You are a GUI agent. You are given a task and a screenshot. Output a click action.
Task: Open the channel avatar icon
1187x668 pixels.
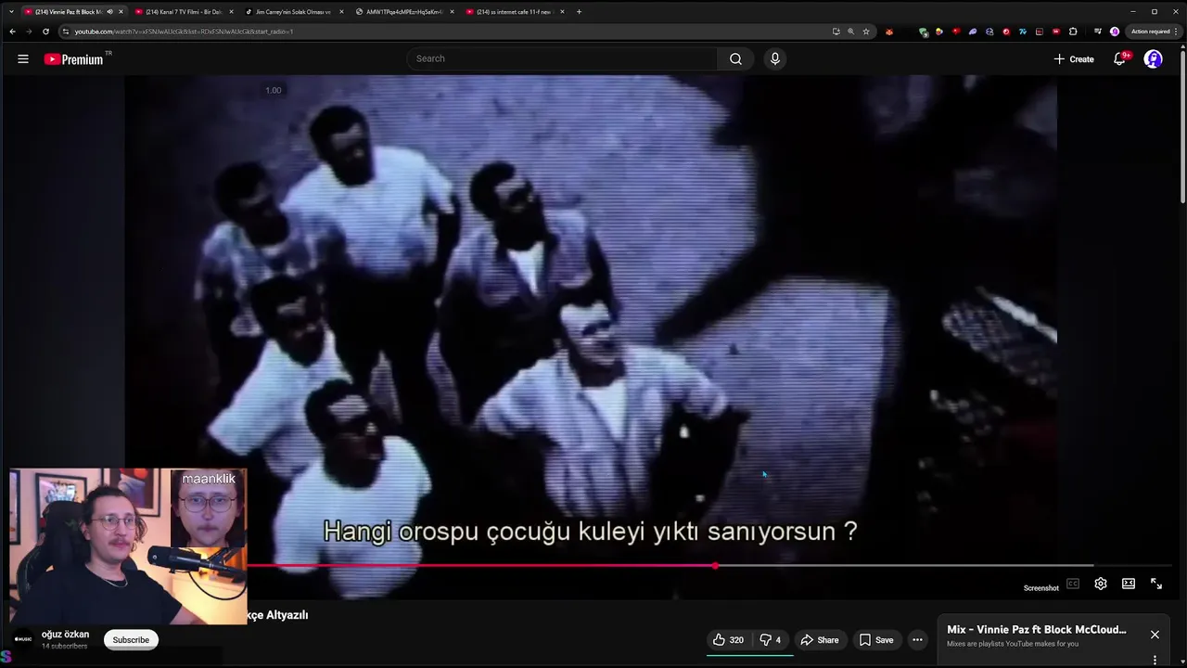[x=23, y=639]
